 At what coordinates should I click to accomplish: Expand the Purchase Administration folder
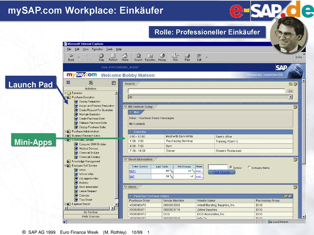(x=65, y=131)
